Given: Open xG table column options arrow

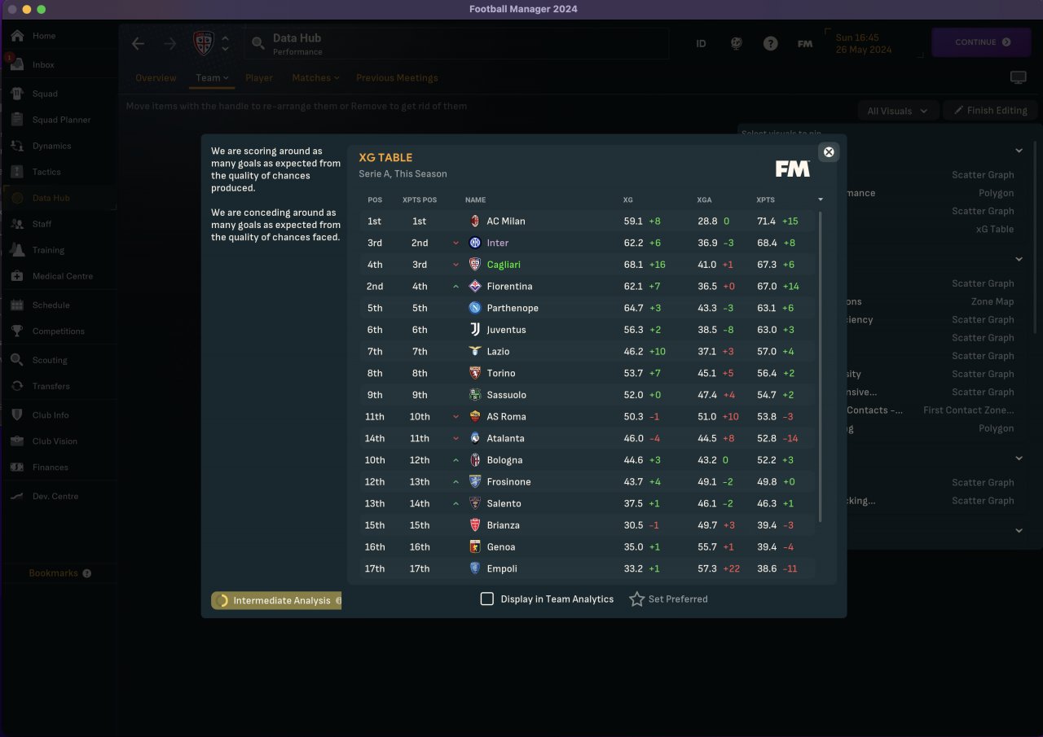Looking at the screenshot, I should 821,200.
